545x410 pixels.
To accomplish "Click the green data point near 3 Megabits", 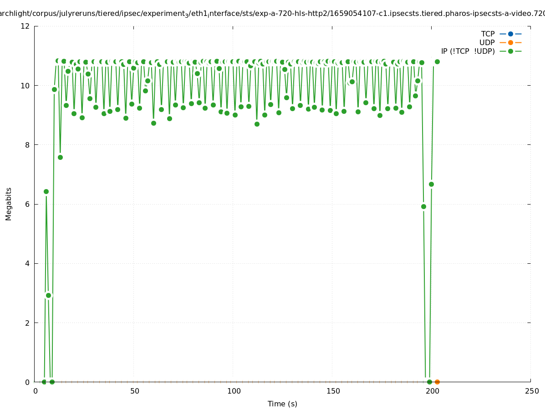I will click(x=48, y=295).
